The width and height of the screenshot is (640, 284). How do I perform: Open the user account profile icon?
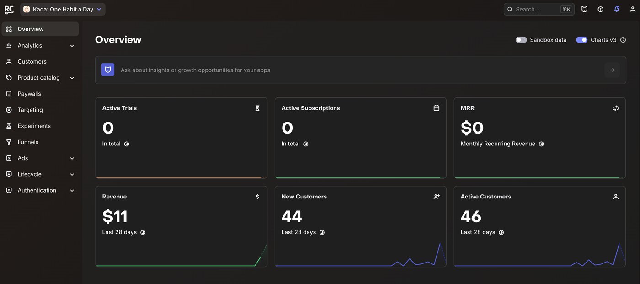pos(633,9)
